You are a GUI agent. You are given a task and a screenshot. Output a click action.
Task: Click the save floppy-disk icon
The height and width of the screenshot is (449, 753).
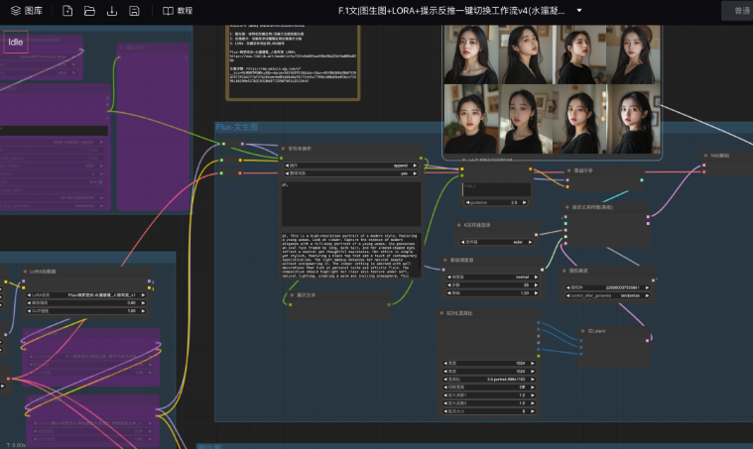click(135, 11)
